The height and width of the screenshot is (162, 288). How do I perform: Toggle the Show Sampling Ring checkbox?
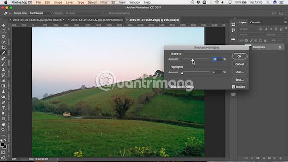tap(107, 13)
